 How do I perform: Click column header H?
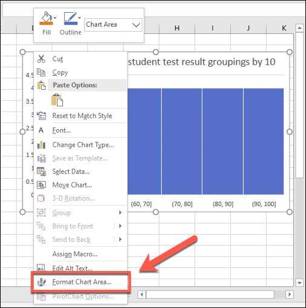(177, 28)
